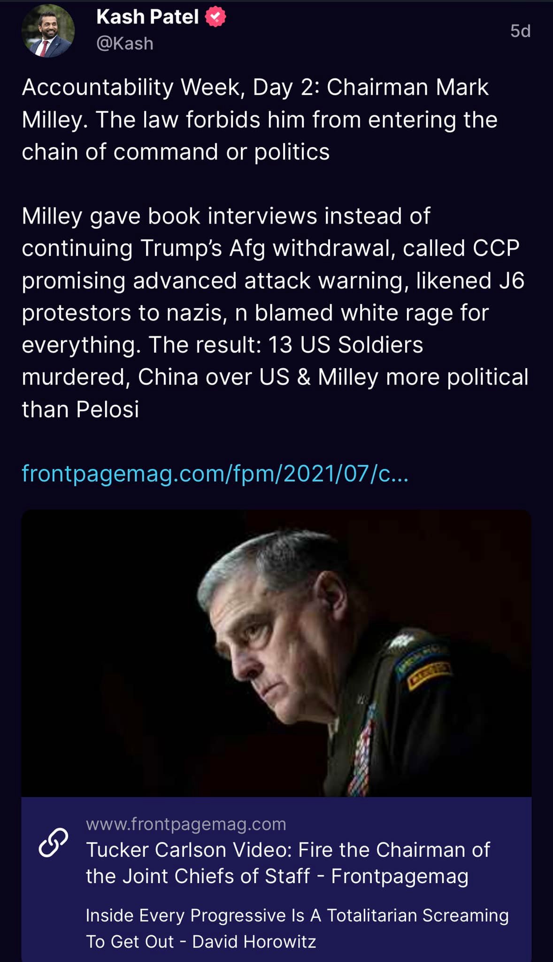The image size is (553, 962).
Task: Tap the Accountability Week post text
Action: [260, 120]
